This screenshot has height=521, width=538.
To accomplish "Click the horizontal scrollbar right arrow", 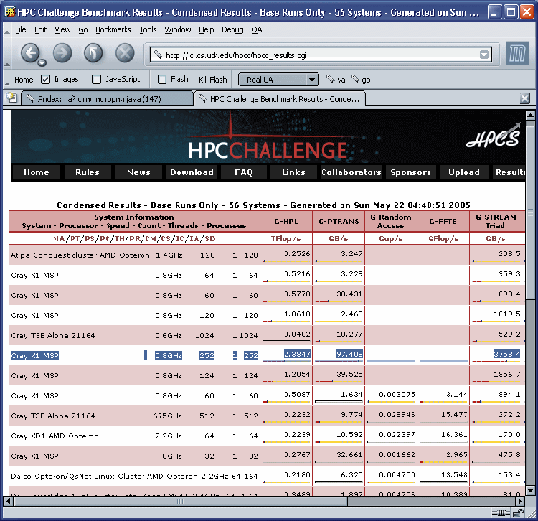I will (x=521, y=501).
